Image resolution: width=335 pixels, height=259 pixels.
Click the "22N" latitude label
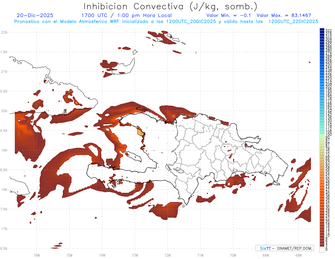click(4, 32)
